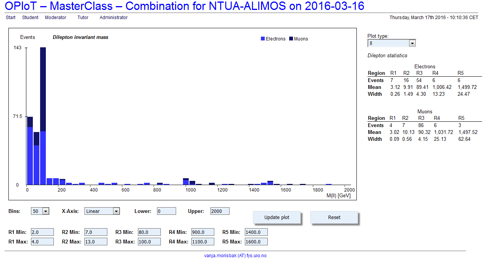Focus the R5 Min input field
Image resolution: width=484 pixels, height=261 pixels.
[x=256, y=232]
